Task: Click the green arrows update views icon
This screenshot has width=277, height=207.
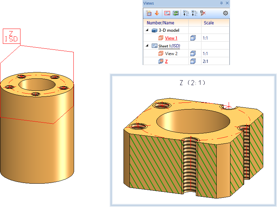Action: coord(176,13)
